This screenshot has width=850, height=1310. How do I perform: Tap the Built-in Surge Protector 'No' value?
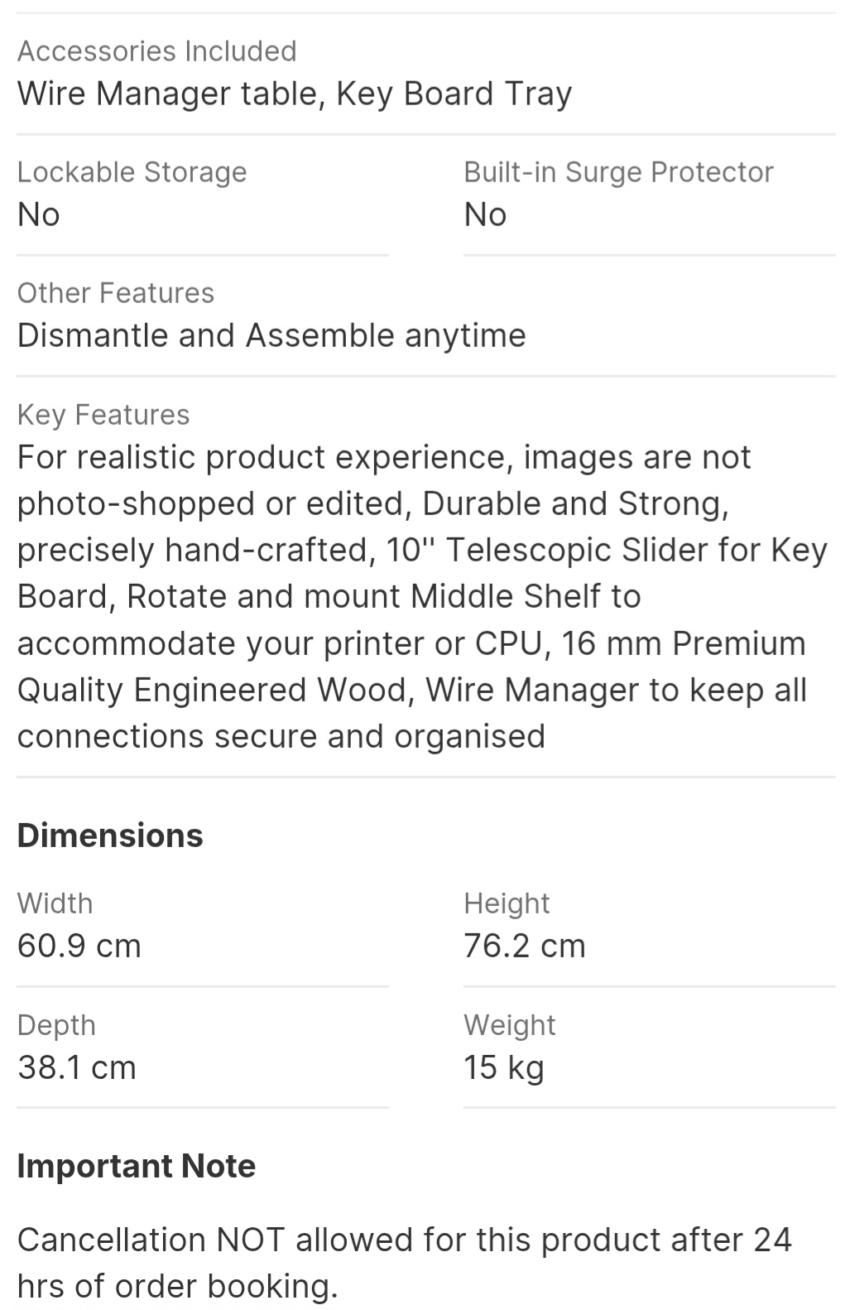[485, 214]
